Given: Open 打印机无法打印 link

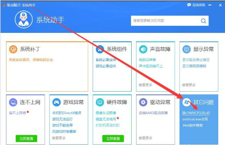Looking at the screenshot, I should pos(108,125).
